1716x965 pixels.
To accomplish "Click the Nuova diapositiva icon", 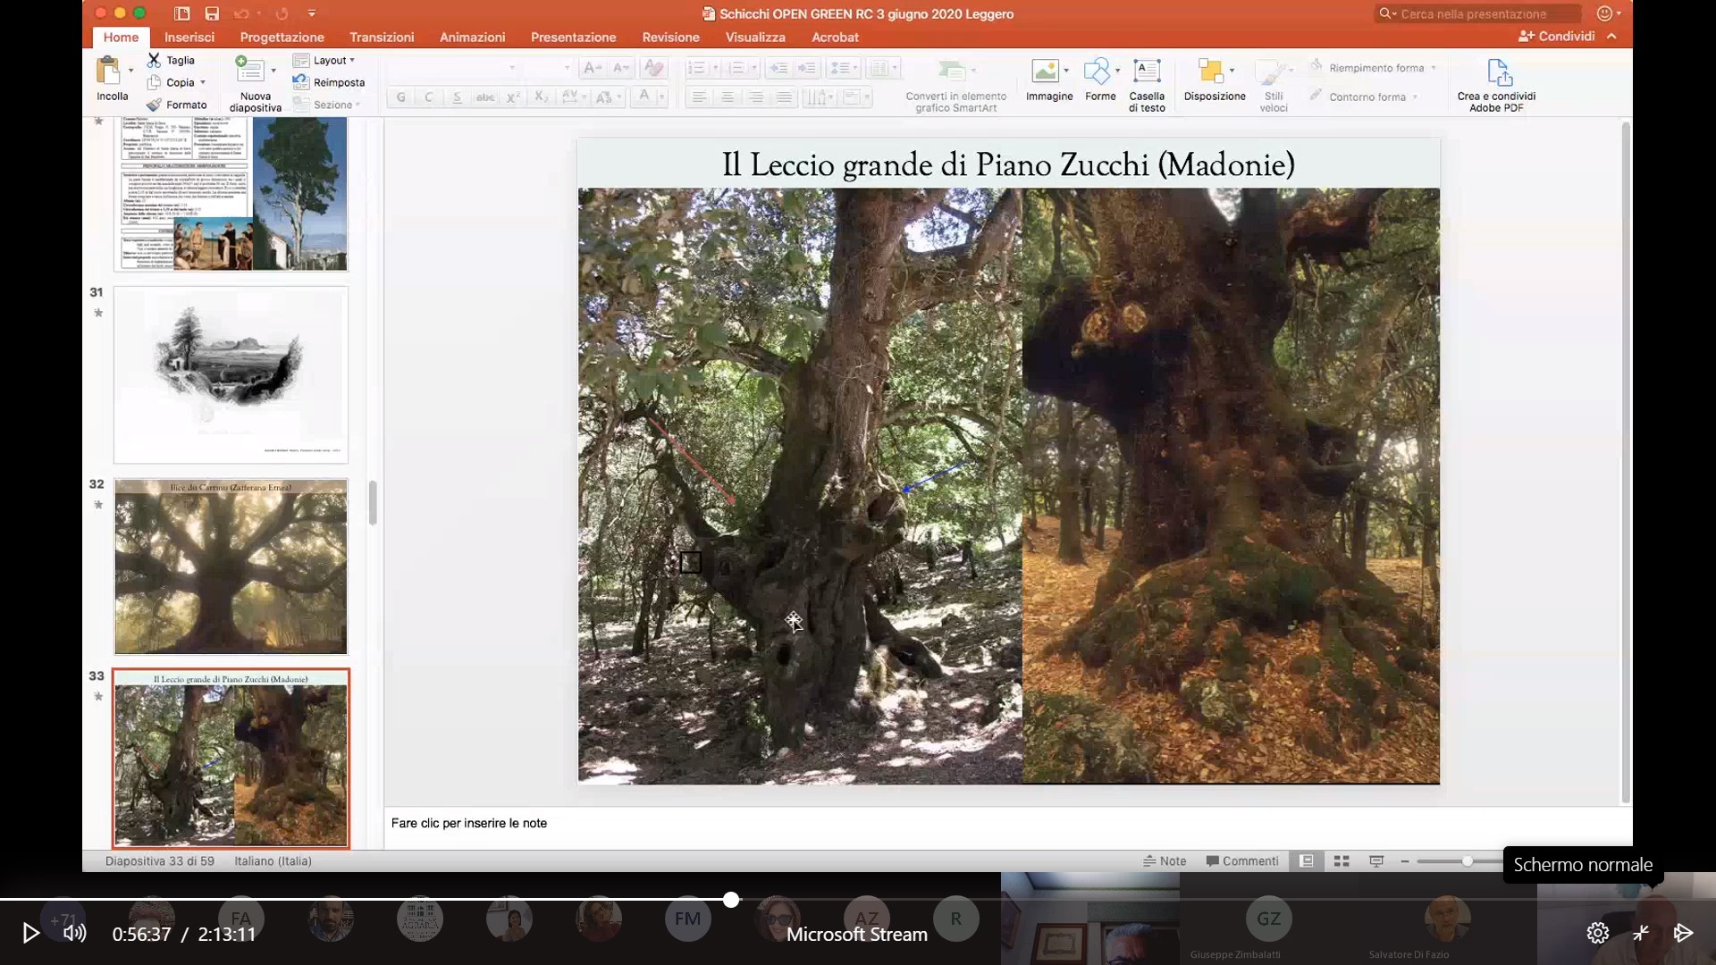I will coord(249,71).
